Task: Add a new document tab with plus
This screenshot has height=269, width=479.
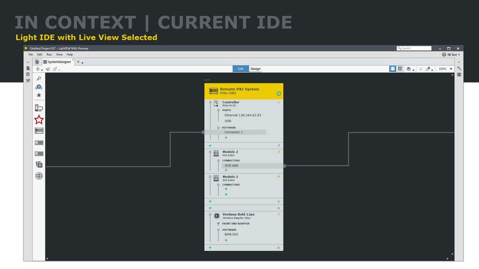Action: [78, 62]
